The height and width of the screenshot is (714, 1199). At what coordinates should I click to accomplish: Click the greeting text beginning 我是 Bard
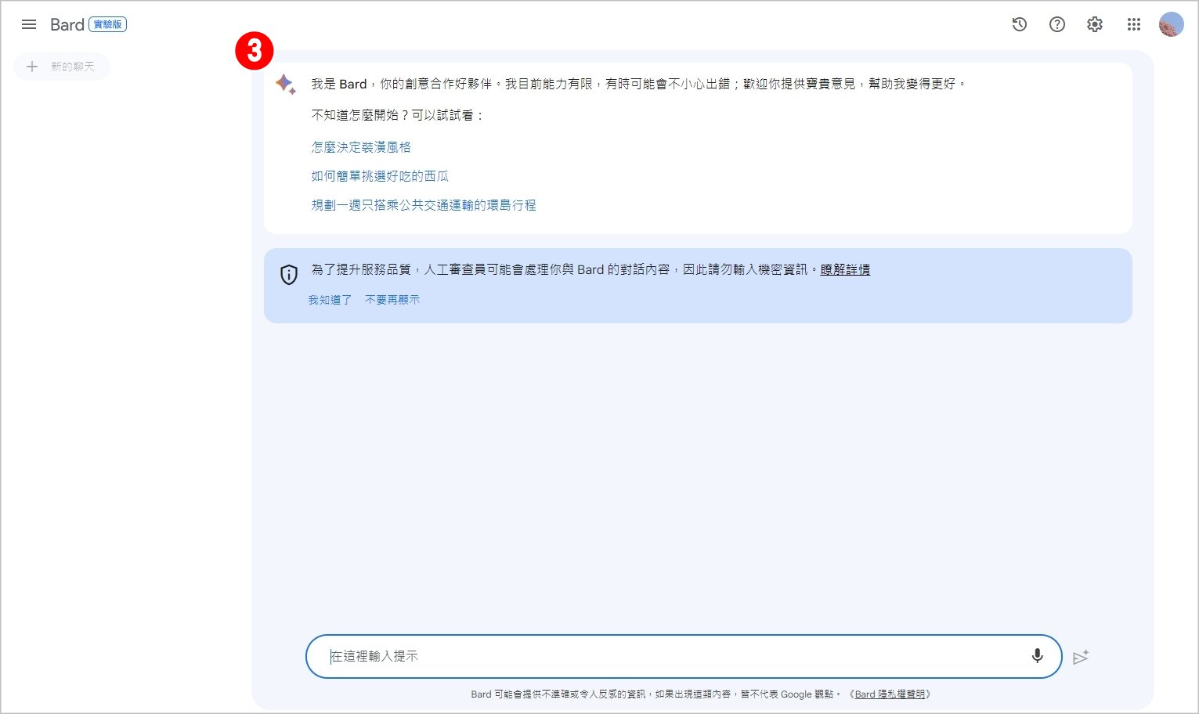(639, 84)
